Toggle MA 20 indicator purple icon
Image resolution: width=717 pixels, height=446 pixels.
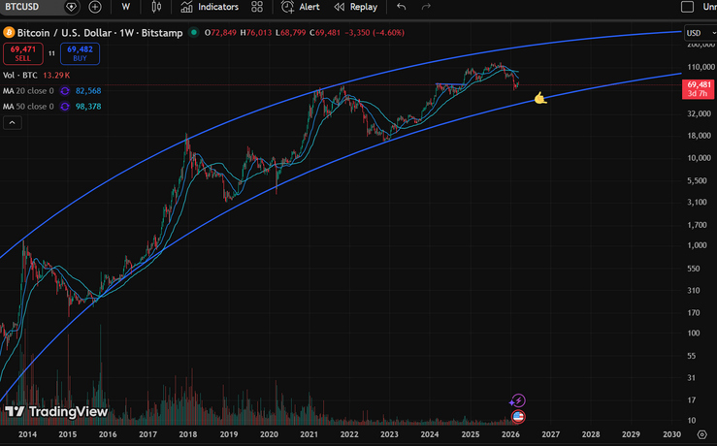(x=64, y=90)
